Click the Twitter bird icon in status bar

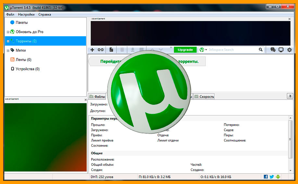[x=272, y=177]
